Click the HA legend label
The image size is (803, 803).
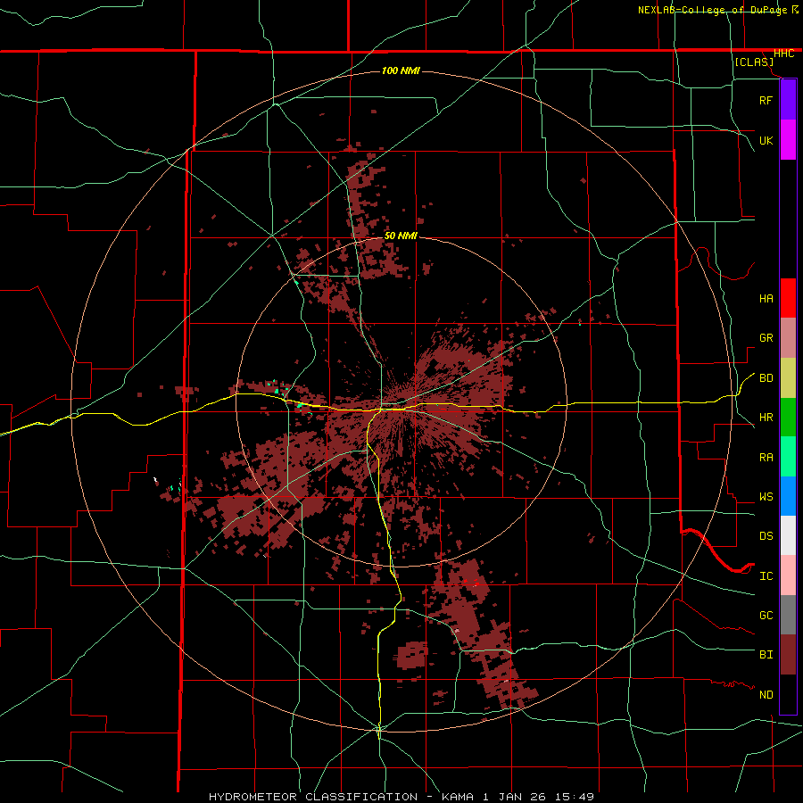766,299
